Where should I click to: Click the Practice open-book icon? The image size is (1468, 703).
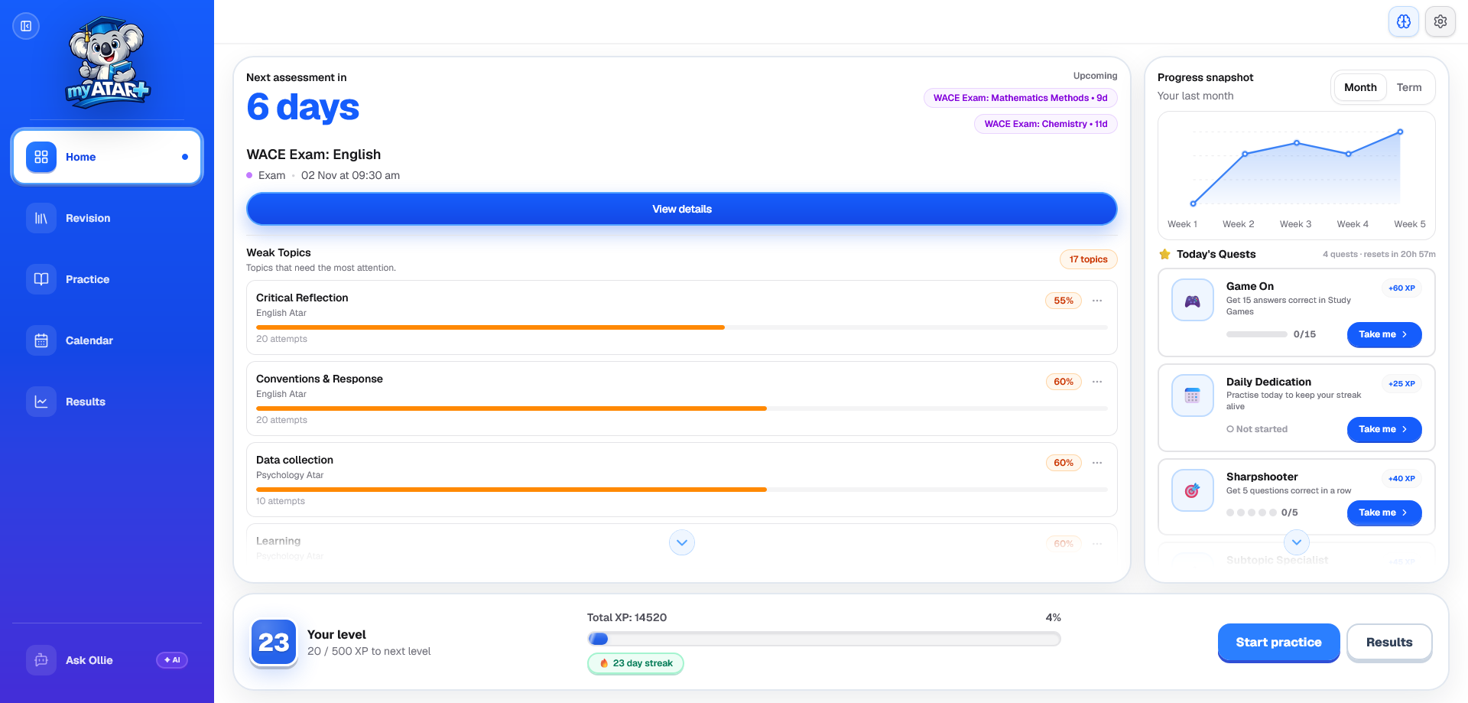(41, 279)
